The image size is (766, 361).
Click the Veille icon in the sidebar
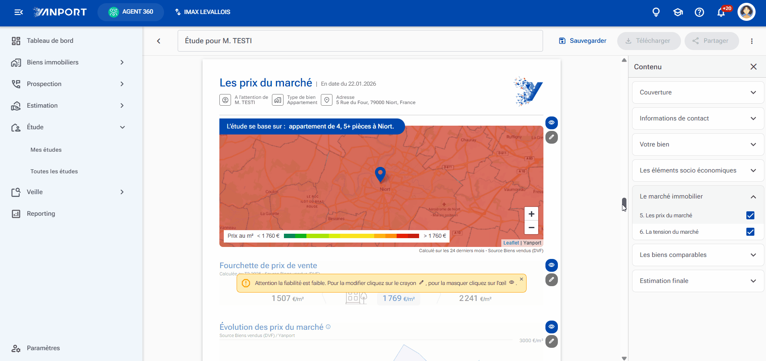click(x=16, y=192)
